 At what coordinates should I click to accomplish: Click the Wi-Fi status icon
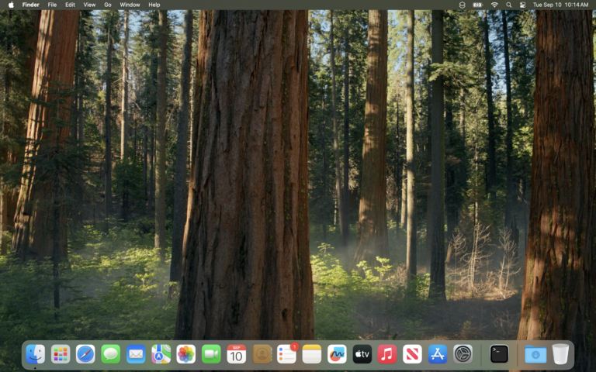[x=494, y=5]
